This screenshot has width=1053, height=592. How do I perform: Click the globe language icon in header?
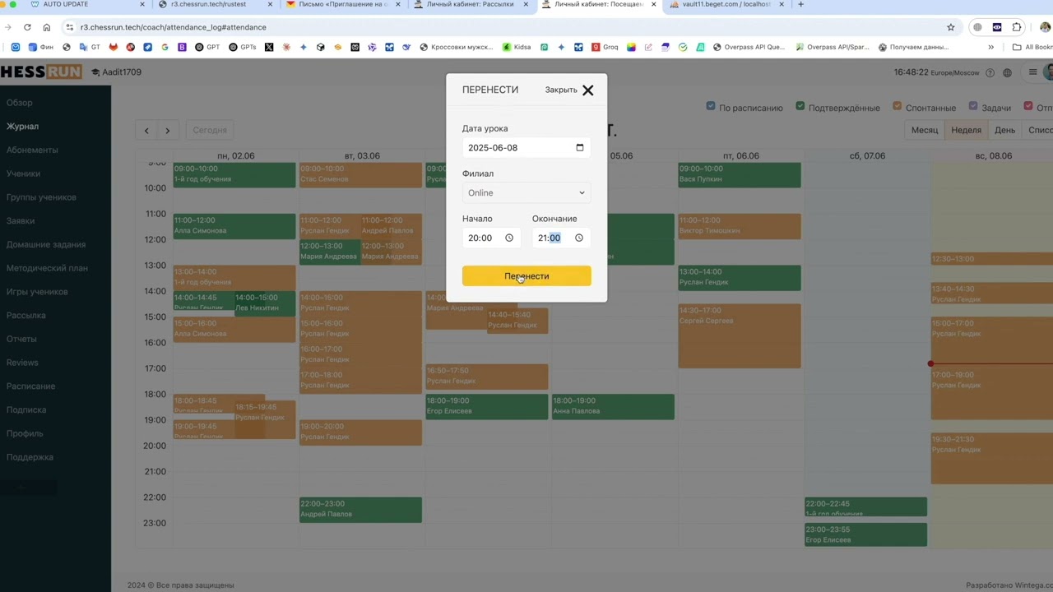coord(1007,73)
